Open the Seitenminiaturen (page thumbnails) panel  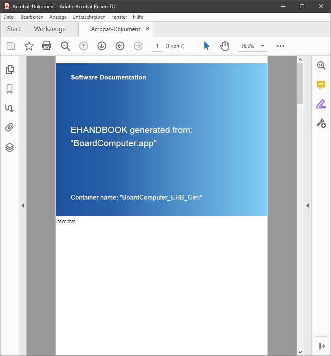(10, 69)
